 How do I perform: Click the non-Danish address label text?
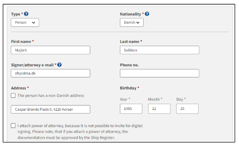point(51,95)
